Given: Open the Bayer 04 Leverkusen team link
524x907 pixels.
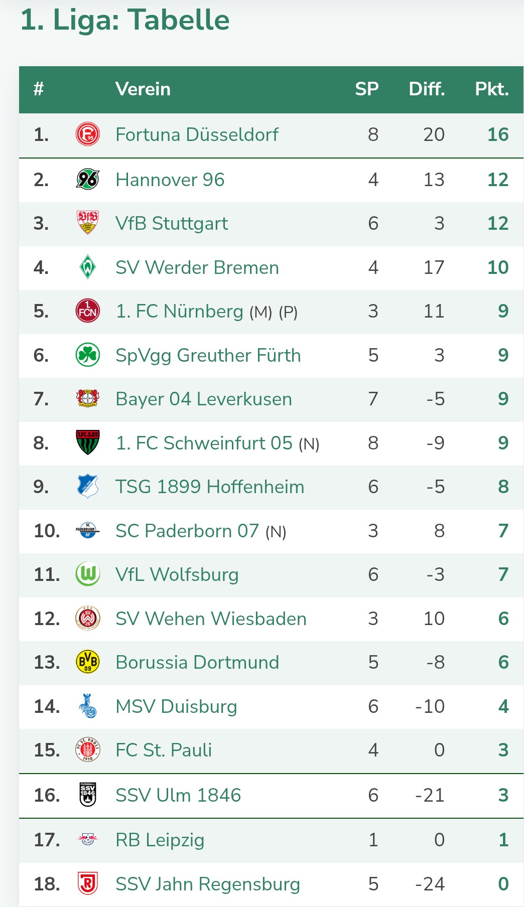Looking at the screenshot, I should [x=203, y=399].
